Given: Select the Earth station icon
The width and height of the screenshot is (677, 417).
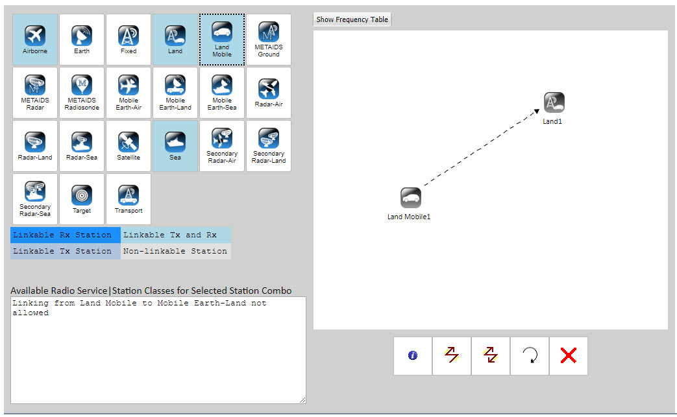Looking at the screenshot, I should (x=82, y=40).
